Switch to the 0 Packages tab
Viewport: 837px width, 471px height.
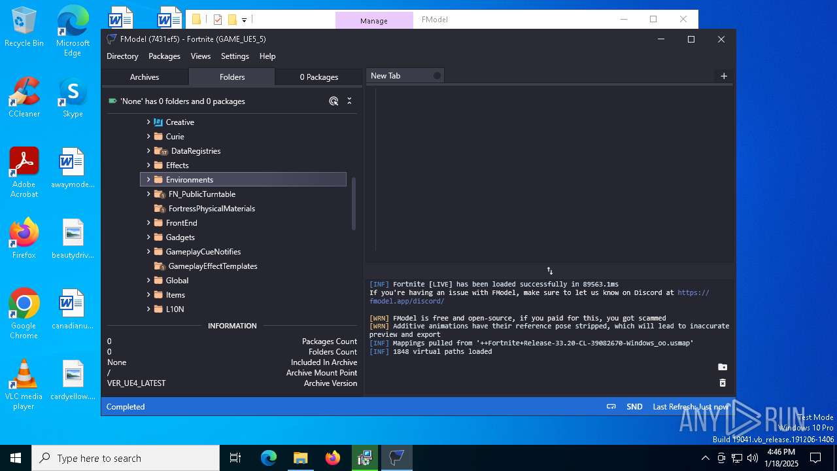319,77
